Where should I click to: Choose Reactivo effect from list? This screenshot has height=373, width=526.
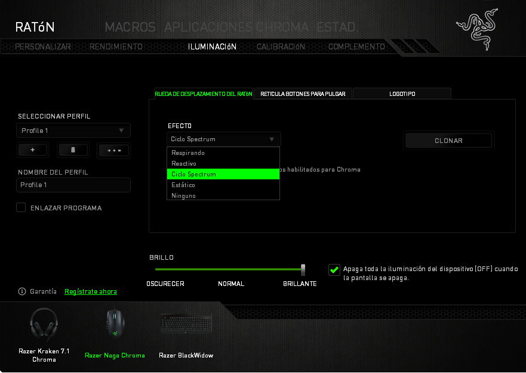coord(223,163)
